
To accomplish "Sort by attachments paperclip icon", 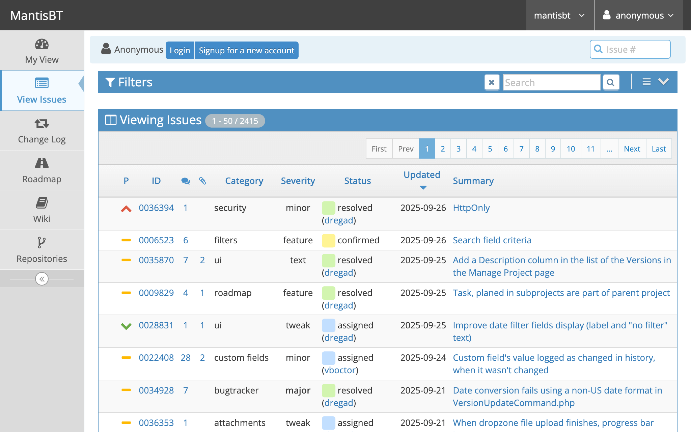I will (x=202, y=181).
